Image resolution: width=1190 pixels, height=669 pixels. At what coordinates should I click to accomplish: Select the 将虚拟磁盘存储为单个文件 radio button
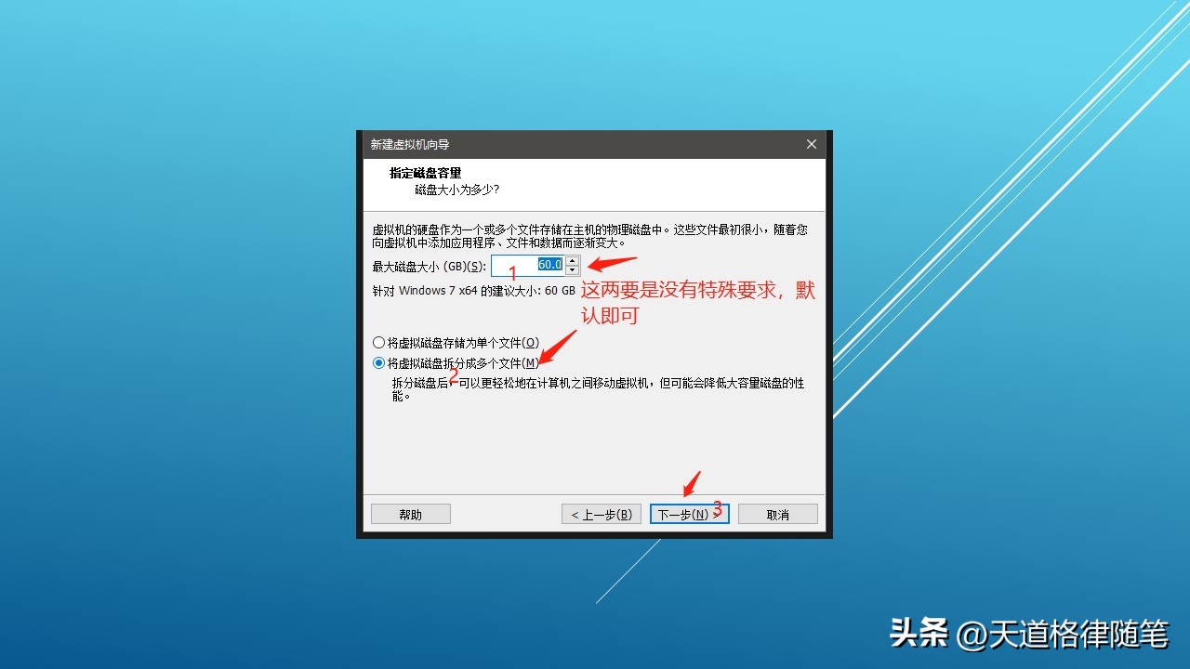click(379, 342)
